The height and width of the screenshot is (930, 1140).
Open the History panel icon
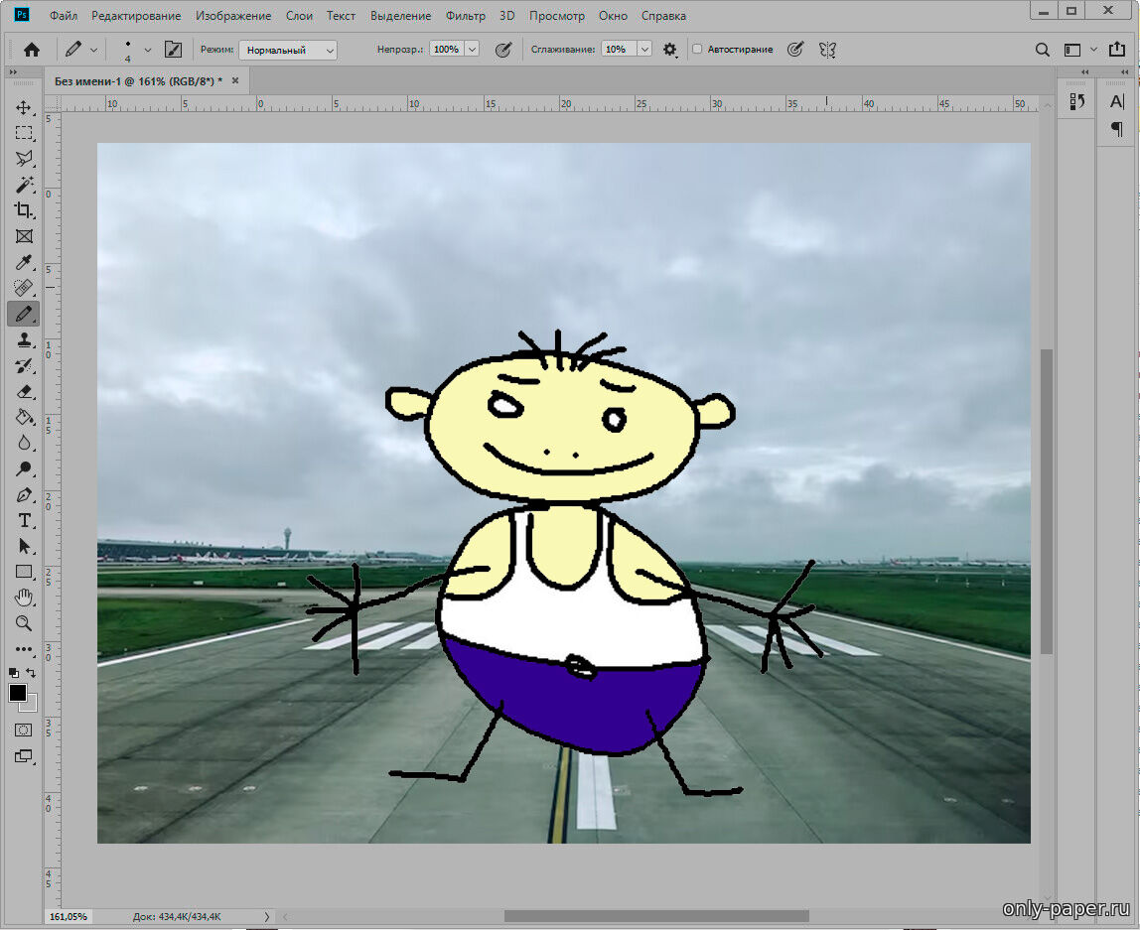coord(1077,101)
